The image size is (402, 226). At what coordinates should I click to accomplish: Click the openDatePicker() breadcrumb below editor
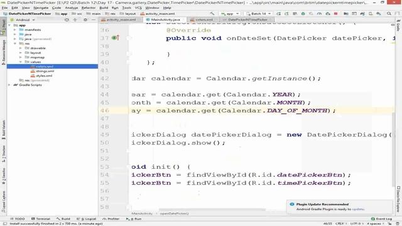point(175,213)
